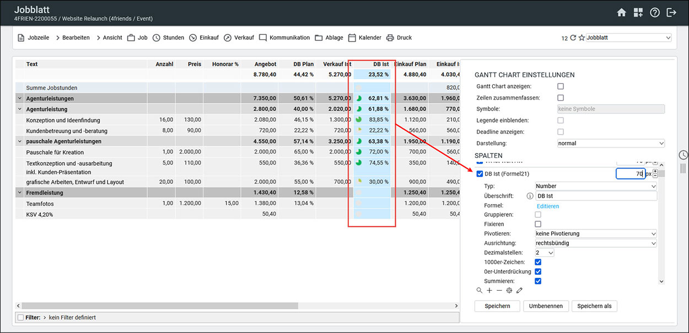Click the Symbole keine Symbole field
Viewport: 689px width, 333px height.
tap(611, 109)
